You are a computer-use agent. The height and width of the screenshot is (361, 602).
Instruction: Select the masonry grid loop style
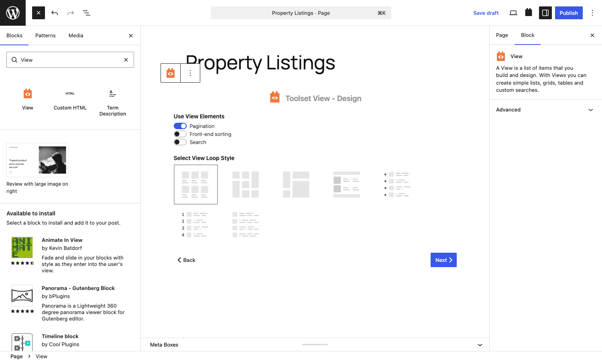tap(246, 185)
